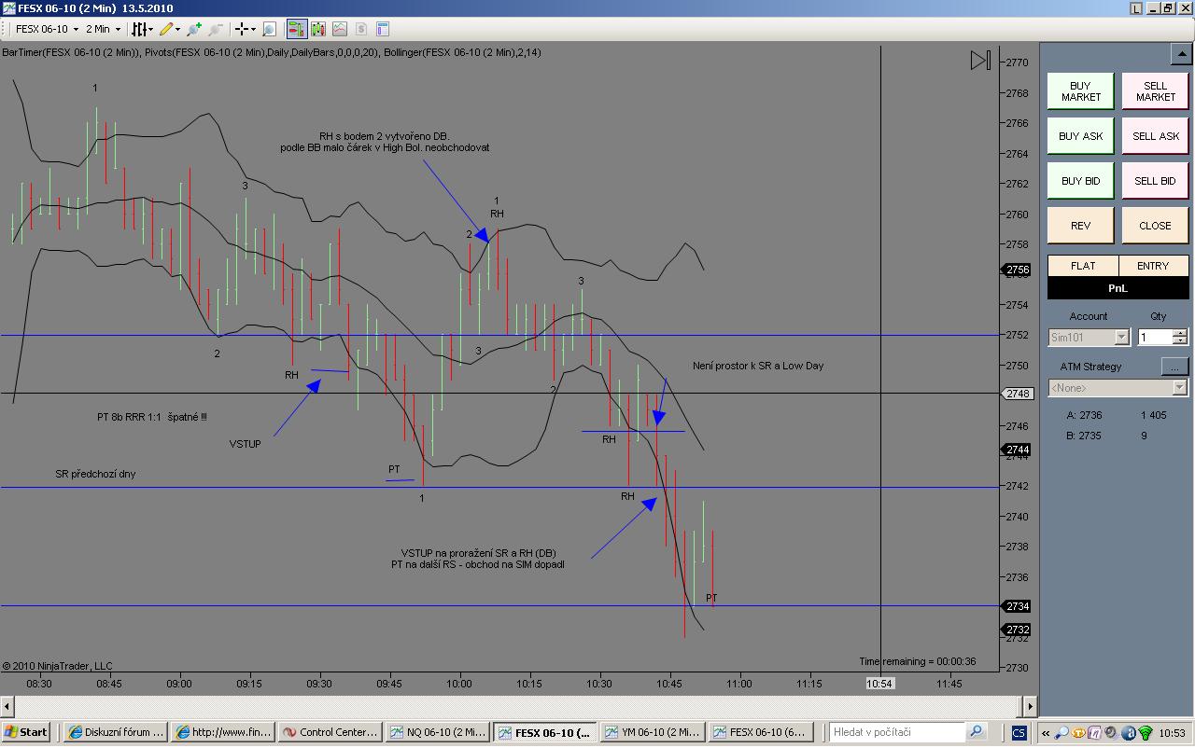Switch to Diskuzní fórum taskbar window

coord(116,732)
